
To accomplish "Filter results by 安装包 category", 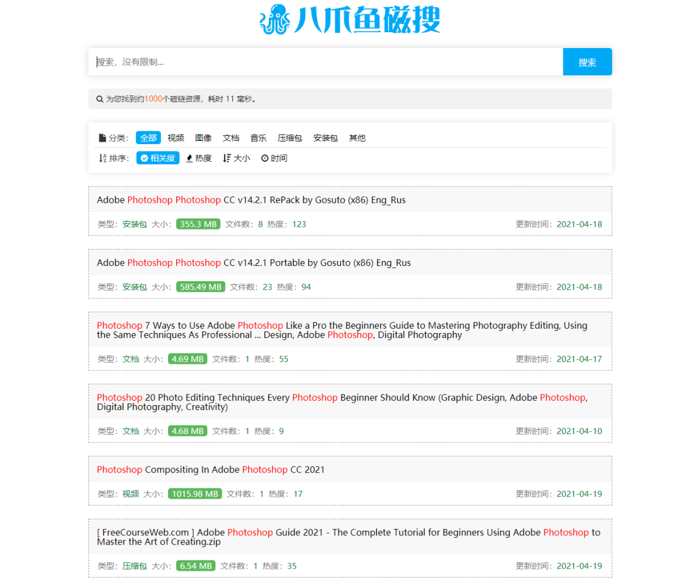I will [325, 138].
